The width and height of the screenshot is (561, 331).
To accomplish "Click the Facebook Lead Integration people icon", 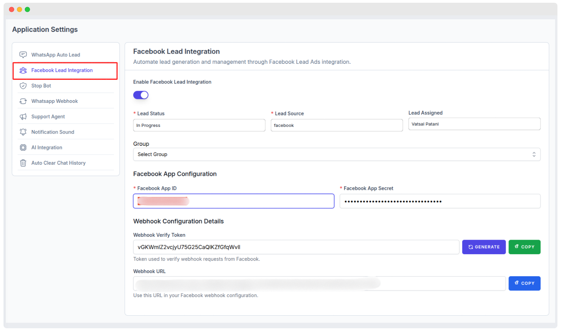I will 23,71.
